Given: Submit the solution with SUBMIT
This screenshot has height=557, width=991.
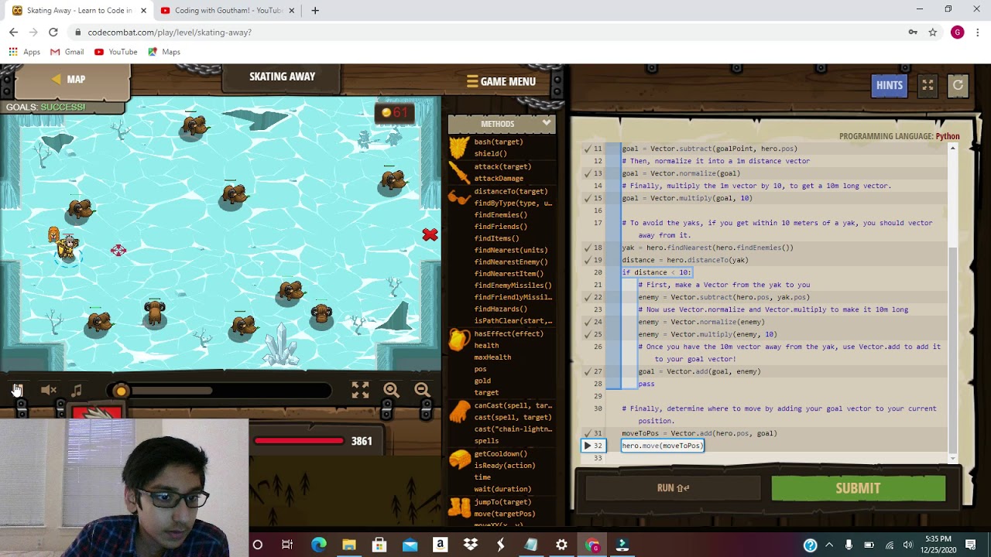Looking at the screenshot, I should point(858,488).
